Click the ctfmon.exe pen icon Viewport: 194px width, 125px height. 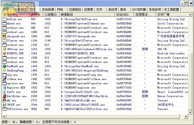click(x=5, y=79)
